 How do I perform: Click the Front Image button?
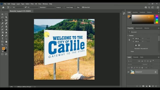(70, 7)
